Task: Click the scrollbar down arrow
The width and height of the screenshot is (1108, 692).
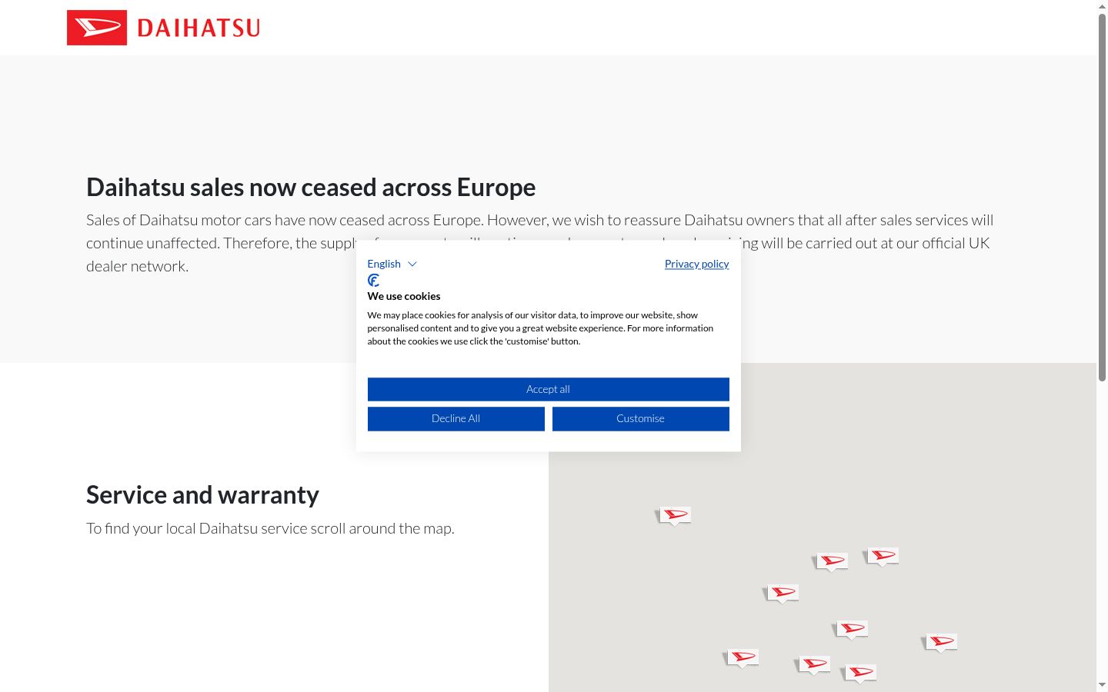Action: [x=1102, y=685]
